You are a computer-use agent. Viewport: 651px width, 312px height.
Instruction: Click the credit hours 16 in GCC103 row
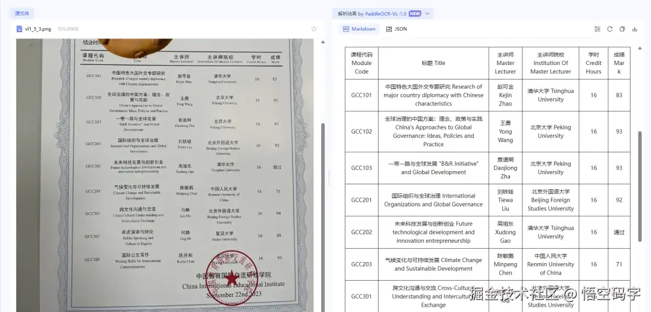point(593,168)
